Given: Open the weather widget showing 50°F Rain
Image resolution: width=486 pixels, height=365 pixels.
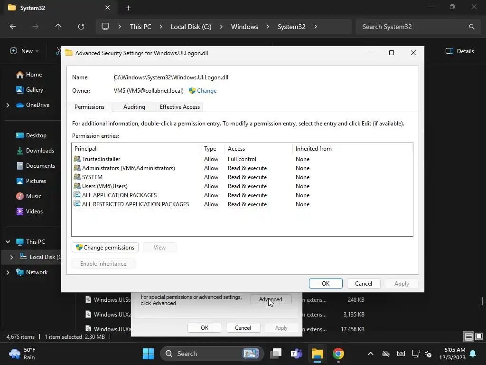Looking at the screenshot, I should pos(22,354).
